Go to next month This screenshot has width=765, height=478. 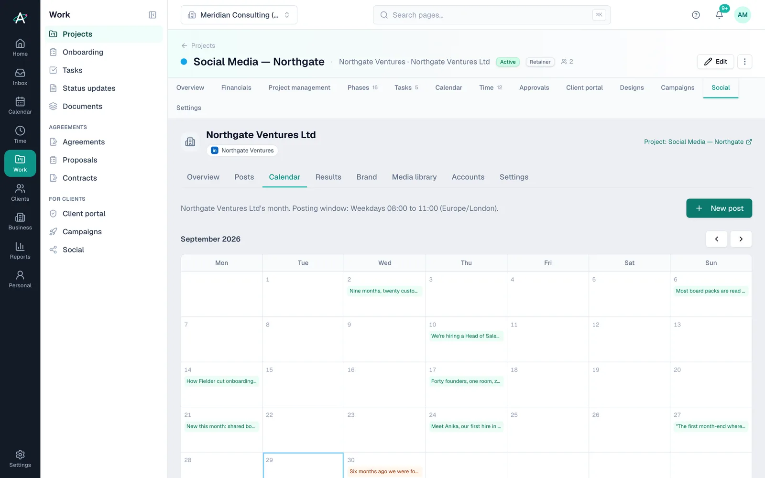coord(741,239)
